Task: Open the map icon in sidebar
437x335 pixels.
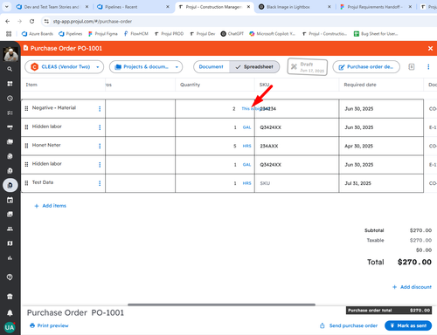Action: [10, 243]
